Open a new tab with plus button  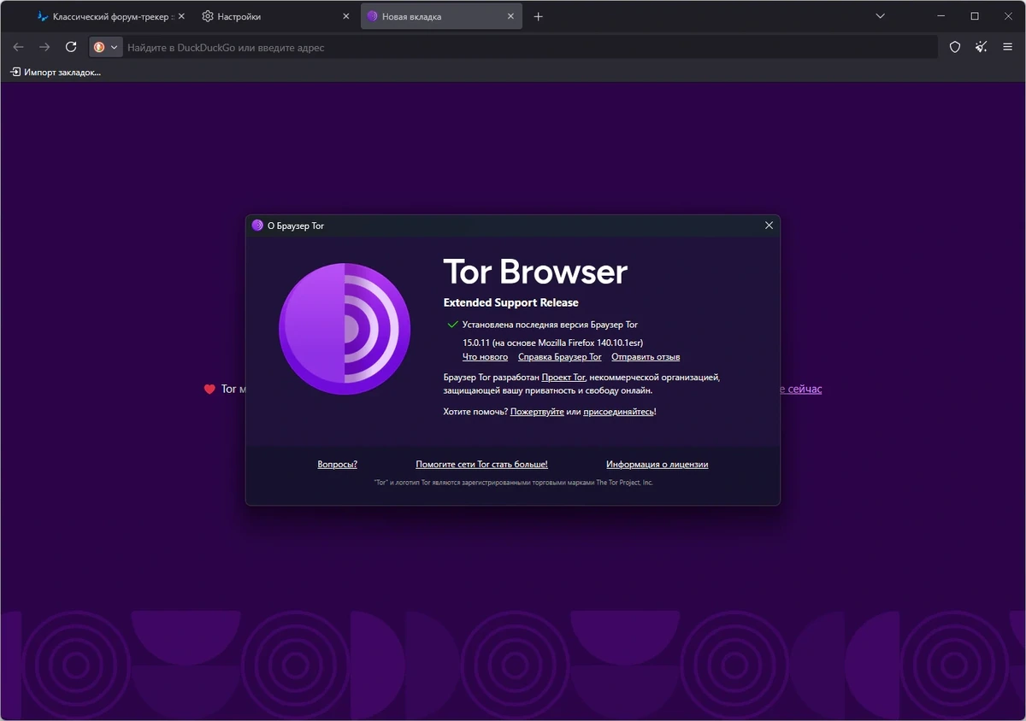point(538,16)
